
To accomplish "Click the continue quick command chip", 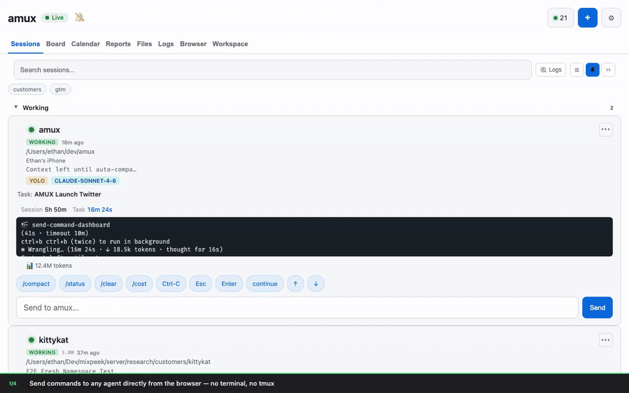I will point(265,284).
